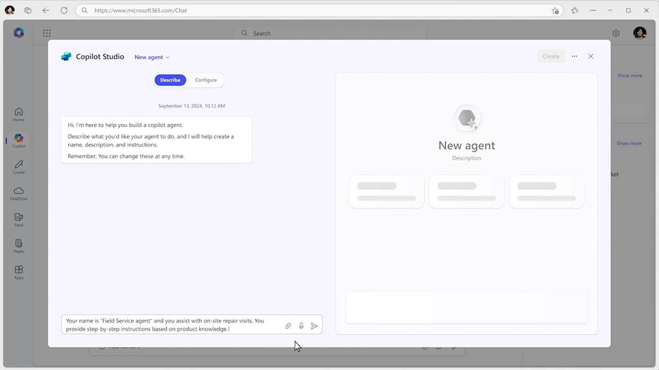Open the browser favorites list icon
The image size is (659, 370).
point(575,10)
